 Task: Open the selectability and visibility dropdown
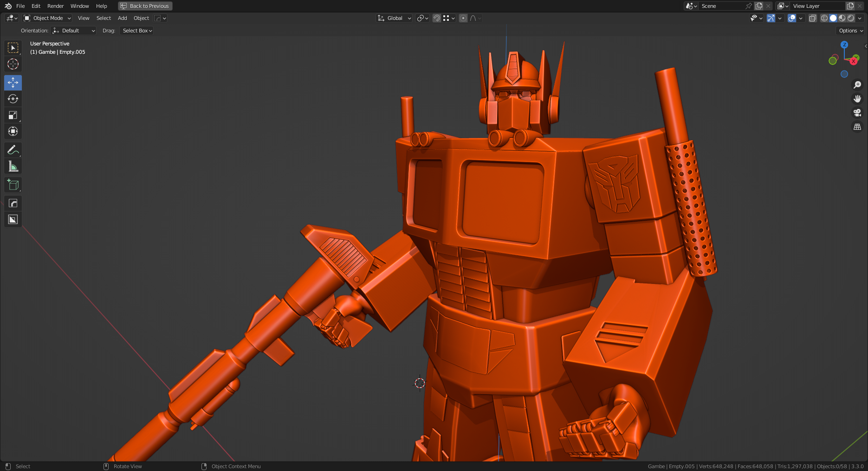757,18
